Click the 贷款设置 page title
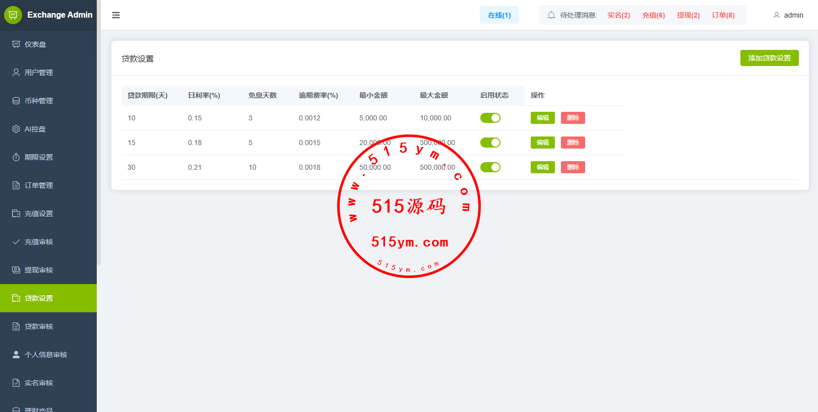The height and width of the screenshot is (412, 818). [x=138, y=58]
